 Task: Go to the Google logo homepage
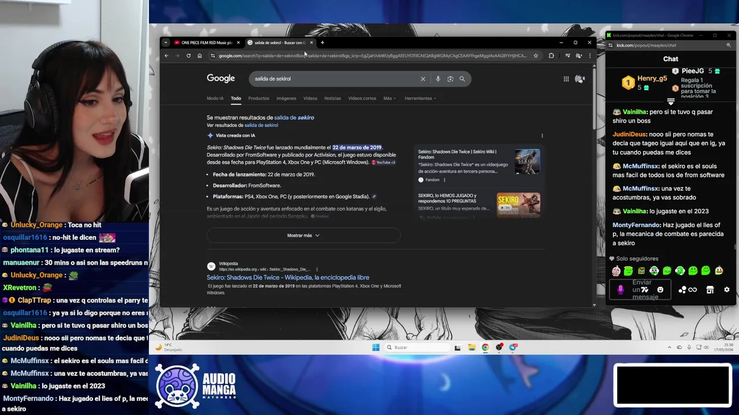221,78
